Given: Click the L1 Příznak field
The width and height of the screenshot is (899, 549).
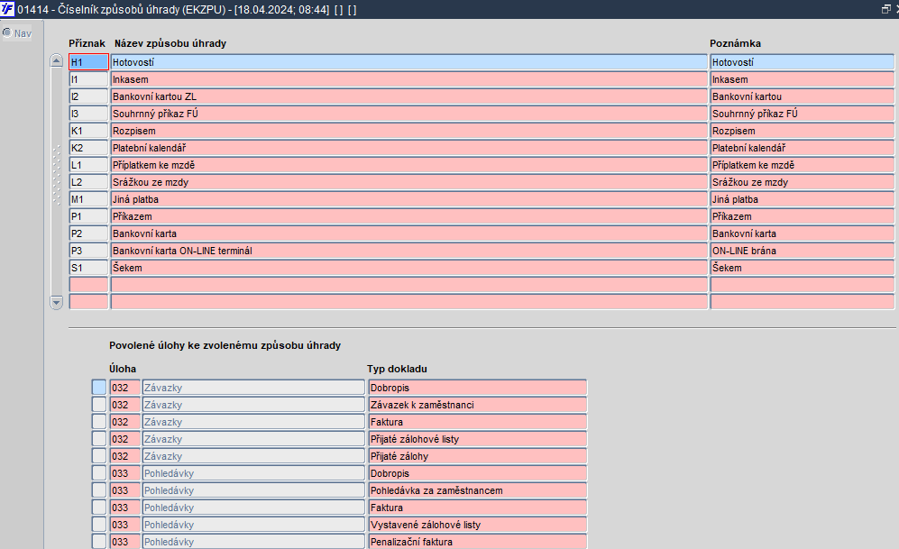Looking at the screenshot, I should tap(89, 165).
